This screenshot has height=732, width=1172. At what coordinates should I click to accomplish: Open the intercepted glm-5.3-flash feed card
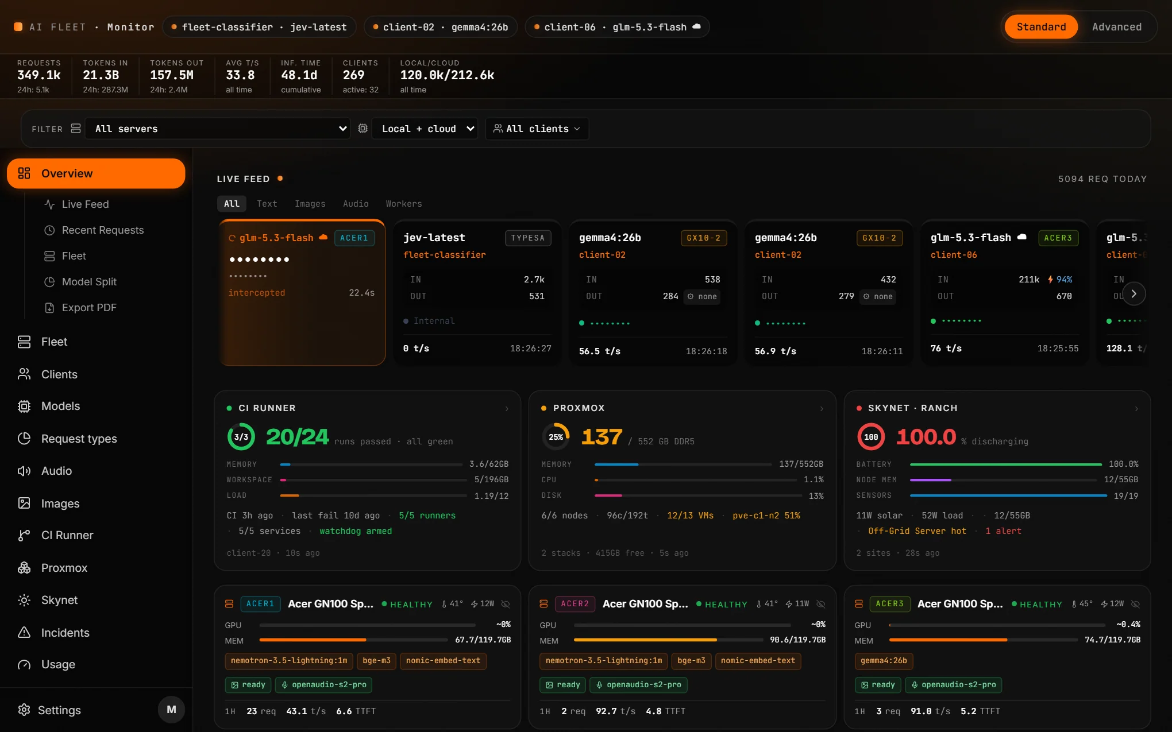pos(302,292)
